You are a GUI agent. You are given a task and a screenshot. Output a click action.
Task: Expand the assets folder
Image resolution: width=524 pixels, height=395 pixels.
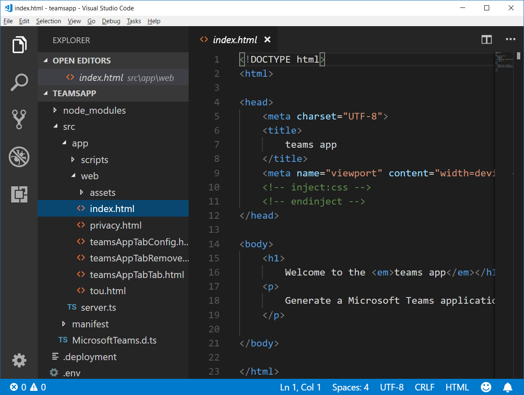82,193
